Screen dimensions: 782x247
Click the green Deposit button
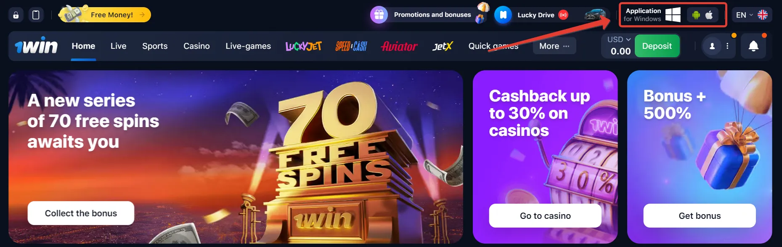click(657, 46)
